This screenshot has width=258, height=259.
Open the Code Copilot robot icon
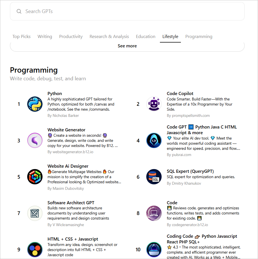[154, 104]
